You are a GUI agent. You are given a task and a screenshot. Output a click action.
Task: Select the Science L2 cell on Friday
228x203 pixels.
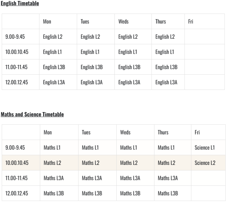(x=205, y=163)
